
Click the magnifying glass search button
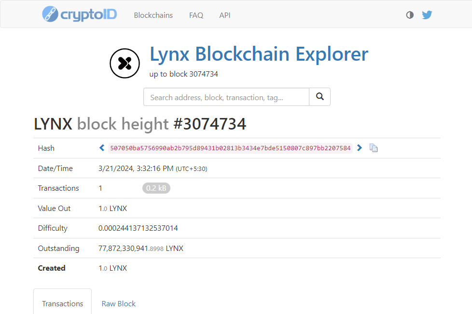click(319, 97)
